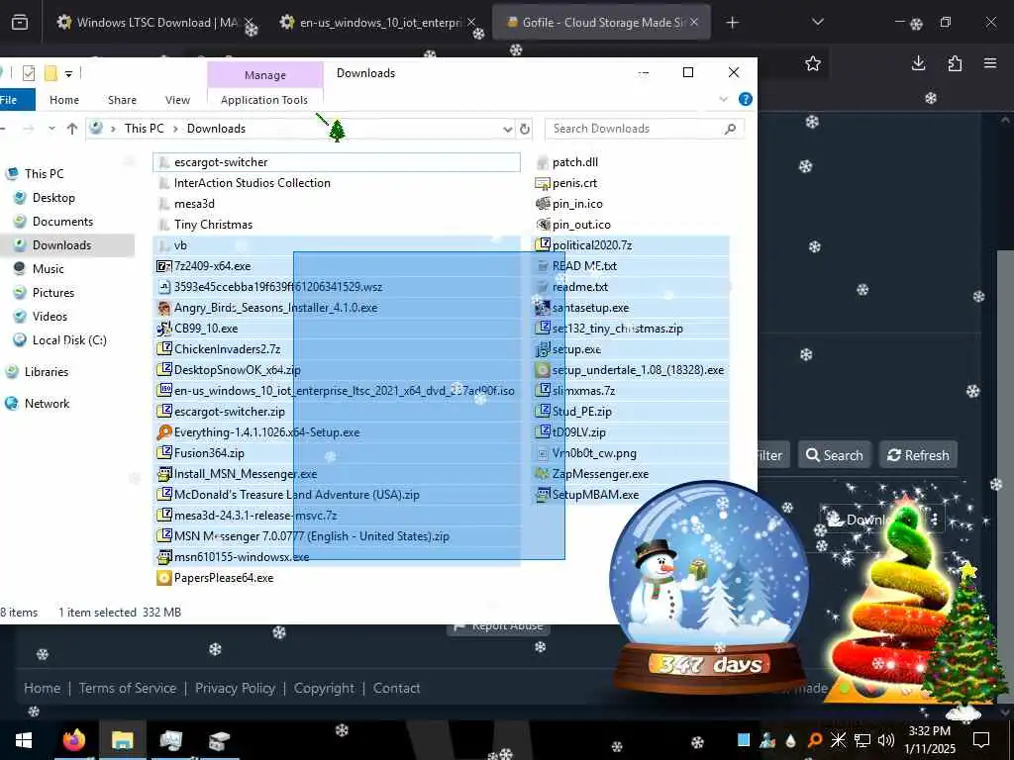Open the Windows Start menu
The height and width of the screenshot is (760, 1014).
[24, 740]
